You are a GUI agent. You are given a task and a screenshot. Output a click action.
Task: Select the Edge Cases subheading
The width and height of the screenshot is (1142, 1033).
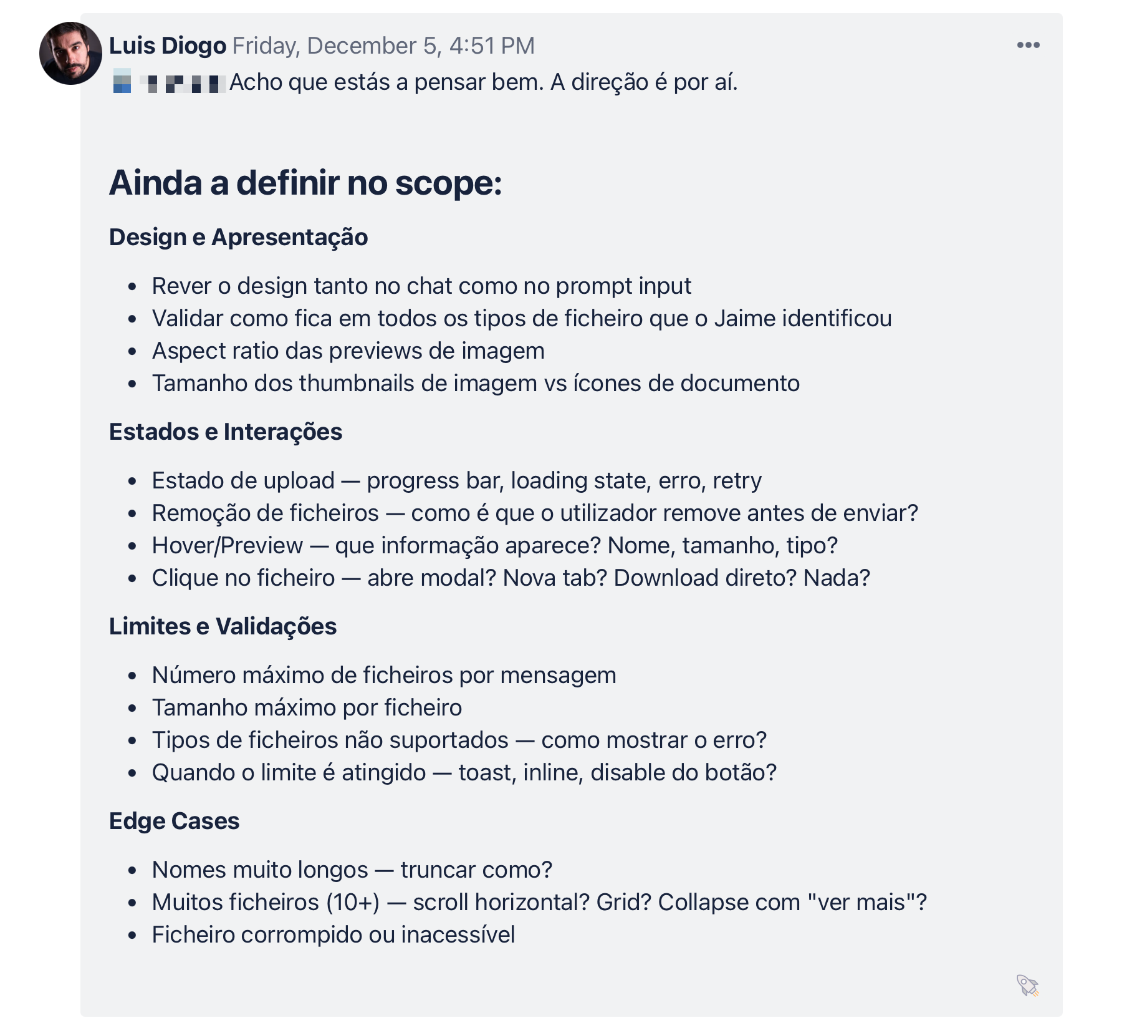[x=174, y=821]
